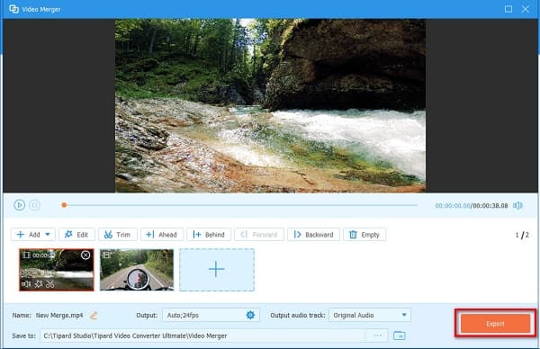Image resolution: width=540 pixels, height=349 pixels.
Task: Click the video preview image
Action: 270,105
